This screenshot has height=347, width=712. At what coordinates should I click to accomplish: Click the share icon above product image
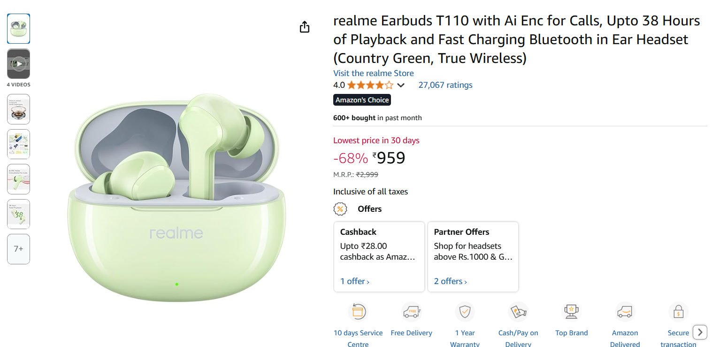305,27
